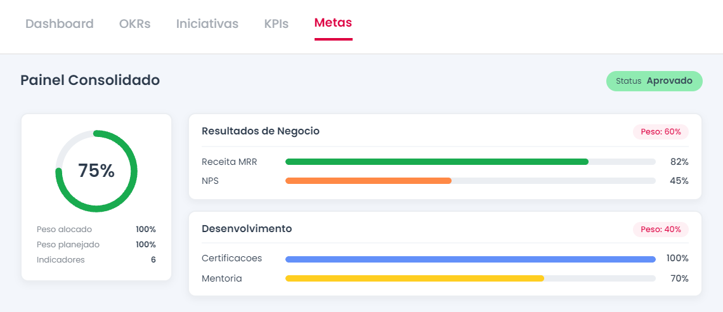Click the Peso planejado row
The width and height of the screenshot is (723, 312).
[96, 244]
